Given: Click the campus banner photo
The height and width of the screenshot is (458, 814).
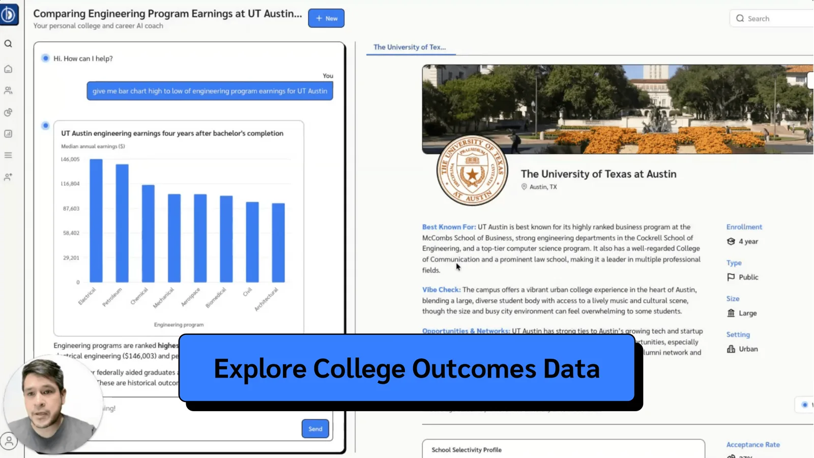Looking at the screenshot, I should [618, 109].
